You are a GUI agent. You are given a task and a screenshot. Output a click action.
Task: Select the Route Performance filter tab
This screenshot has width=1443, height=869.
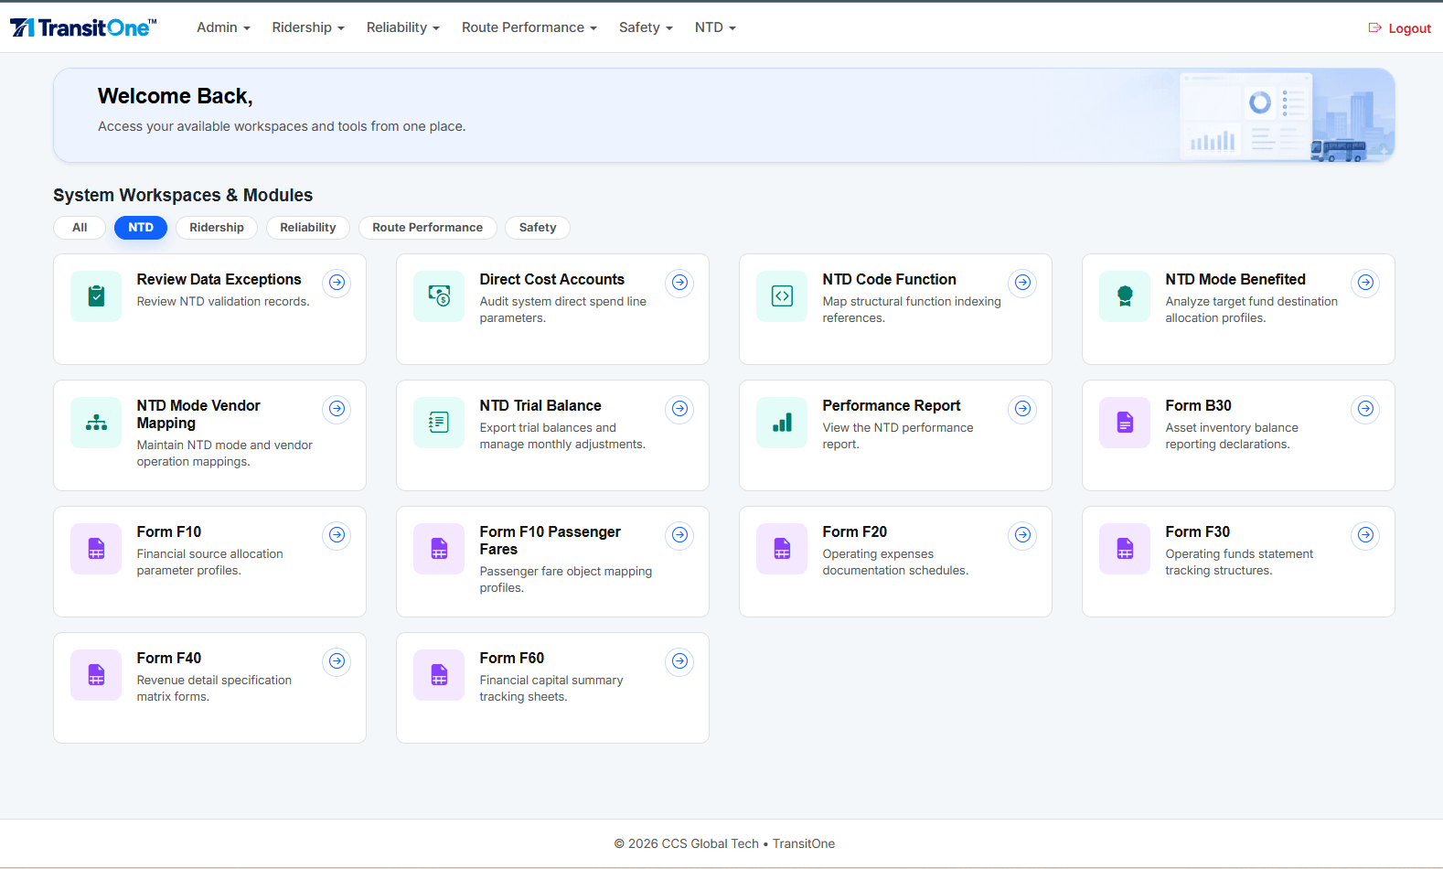pos(427,228)
